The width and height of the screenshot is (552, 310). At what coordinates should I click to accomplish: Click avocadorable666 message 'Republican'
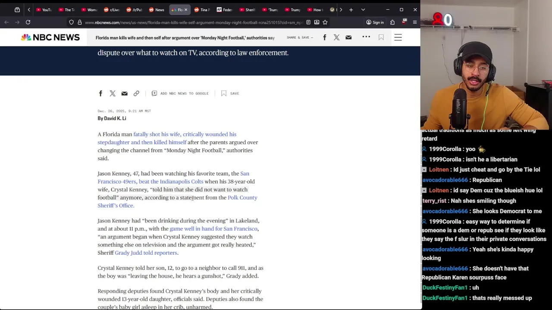click(487, 180)
